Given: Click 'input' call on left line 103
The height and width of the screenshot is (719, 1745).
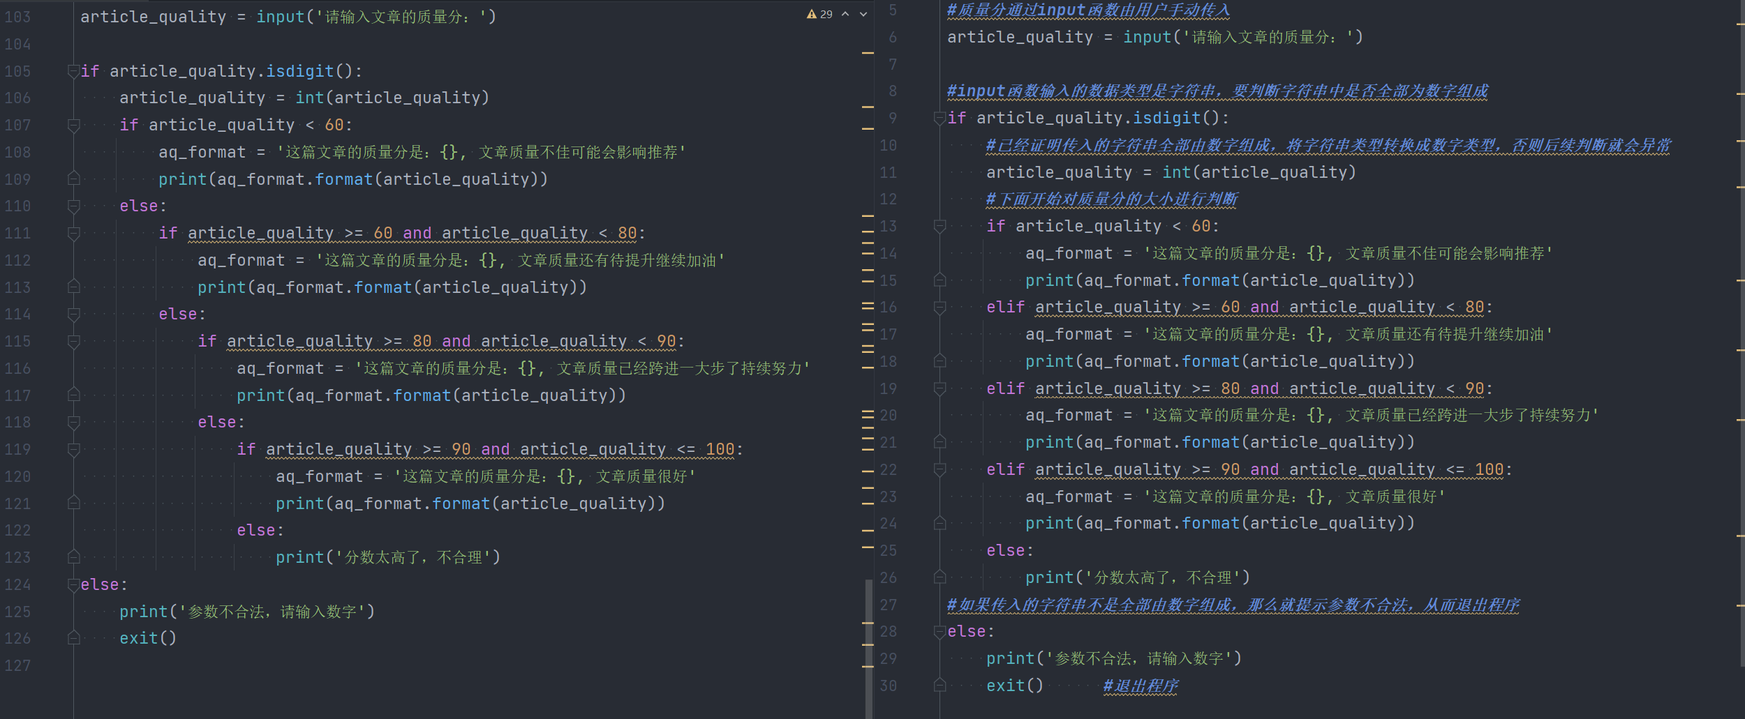Looking at the screenshot, I should (x=281, y=17).
